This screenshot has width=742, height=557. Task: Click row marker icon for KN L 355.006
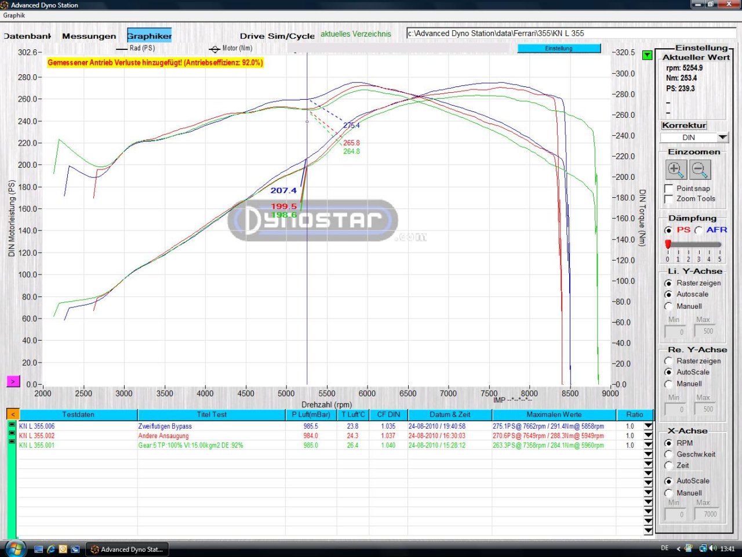click(12, 425)
